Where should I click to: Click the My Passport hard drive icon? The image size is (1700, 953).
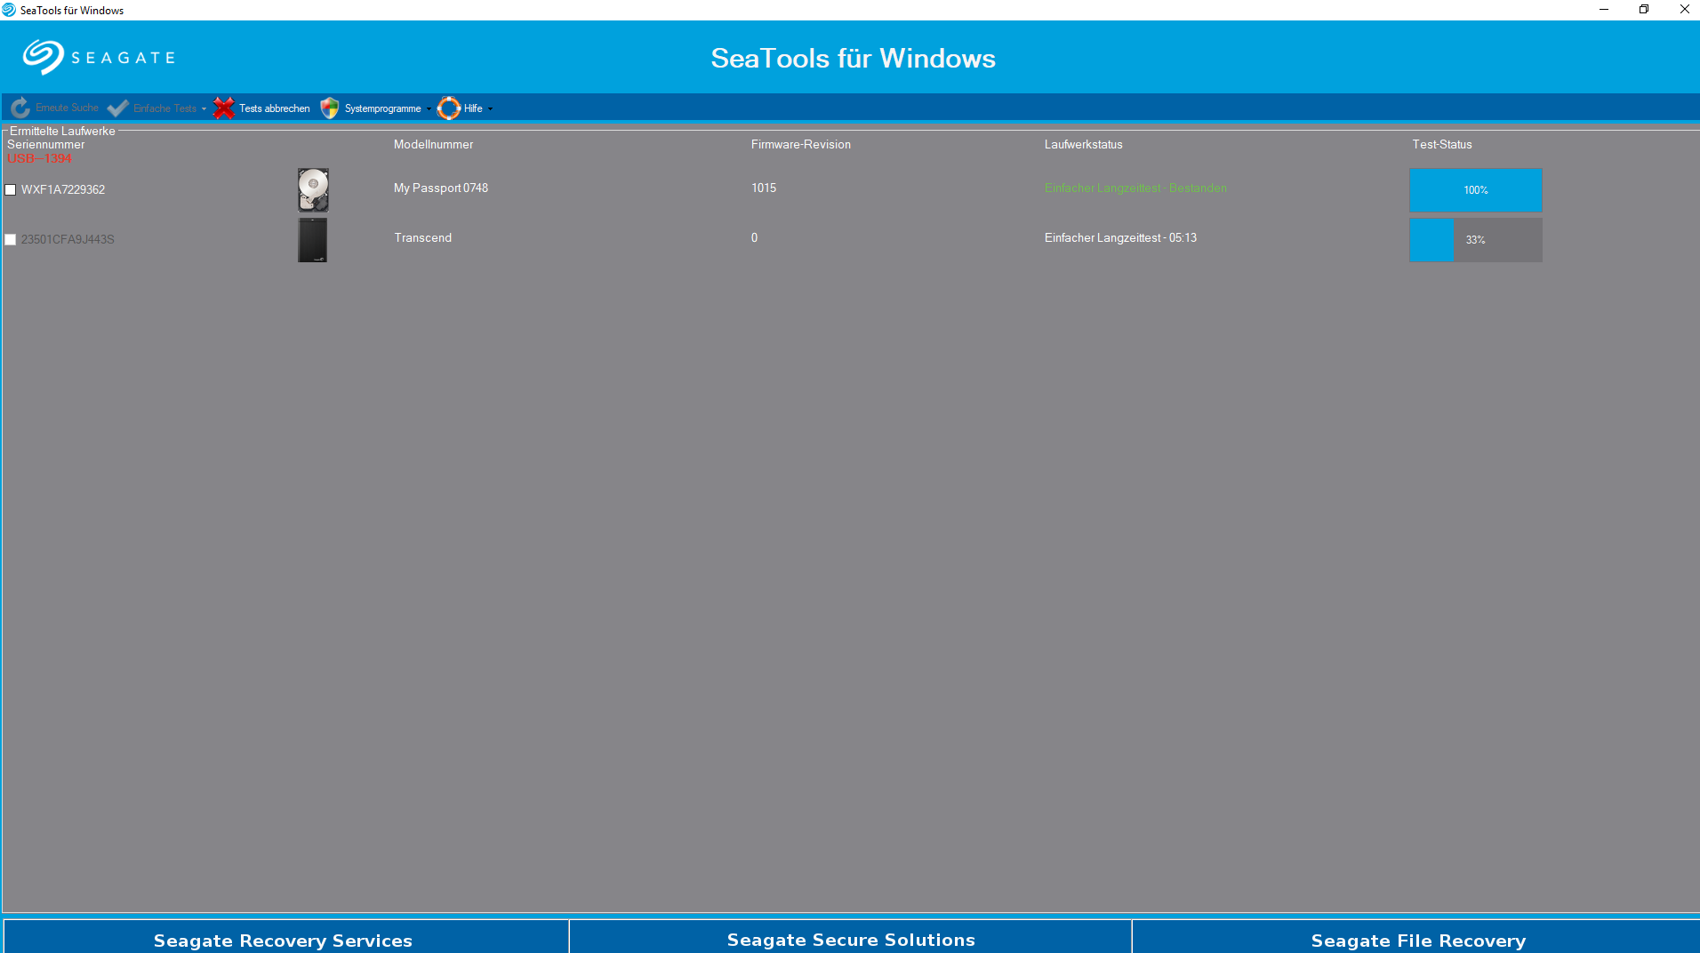click(x=313, y=190)
